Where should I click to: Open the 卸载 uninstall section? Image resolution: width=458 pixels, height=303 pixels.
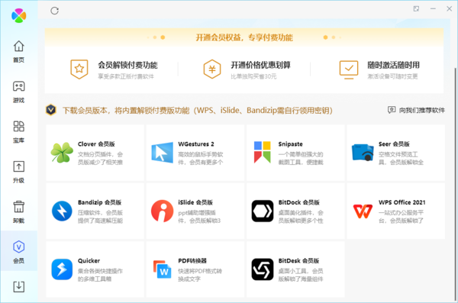18,212
